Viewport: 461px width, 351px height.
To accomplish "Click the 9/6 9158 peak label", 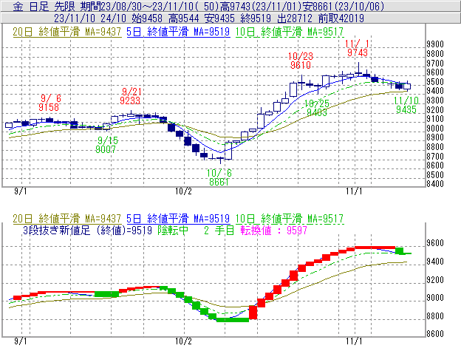I will click(x=49, y=103).
